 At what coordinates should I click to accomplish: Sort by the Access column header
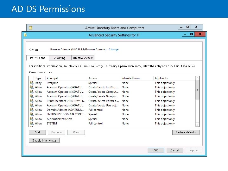tap(104, 78)
